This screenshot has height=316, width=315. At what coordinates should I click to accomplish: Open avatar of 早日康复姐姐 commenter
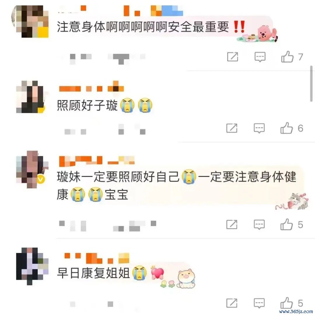coord(32,266)
